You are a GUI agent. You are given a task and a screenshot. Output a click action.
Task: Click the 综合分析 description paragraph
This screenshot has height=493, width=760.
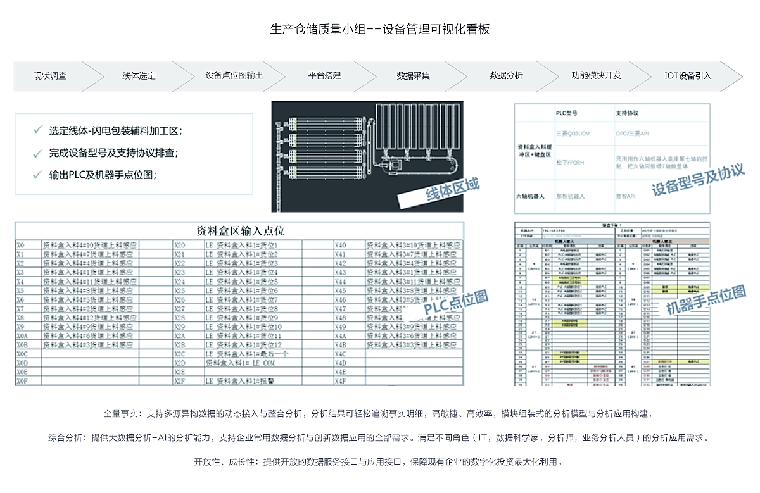click(x=379, y=437)
